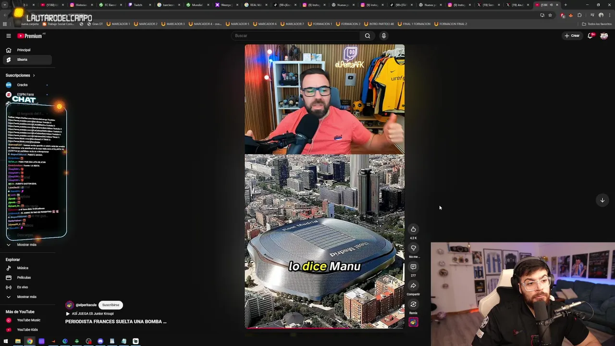The image size is (615, 346).
Task: Open Discord from the taskbar
Action: click(x=100, y=341)
